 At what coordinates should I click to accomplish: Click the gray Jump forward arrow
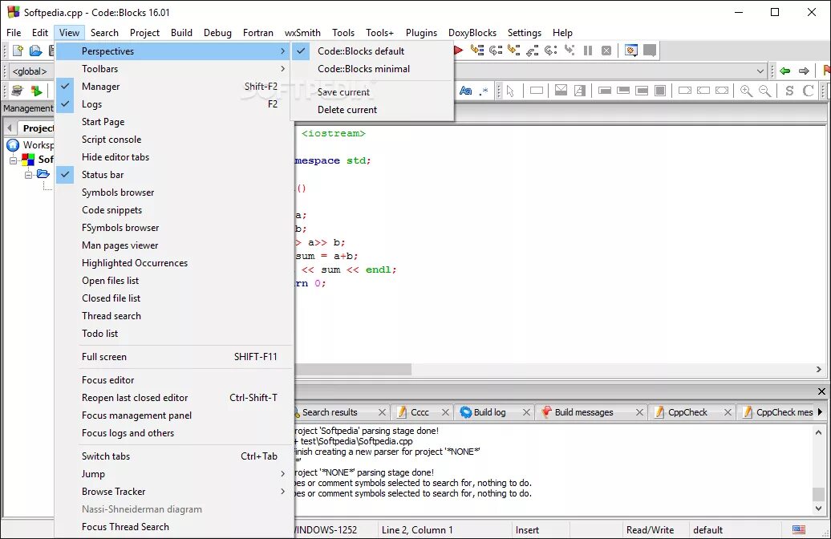tap(804, 71)
